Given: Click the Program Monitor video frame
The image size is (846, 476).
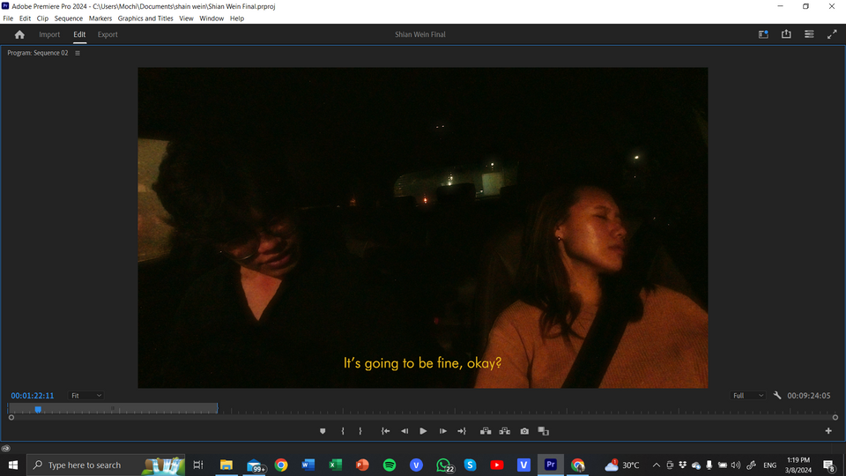Looking at the screenshot, I should pos(422,227).
